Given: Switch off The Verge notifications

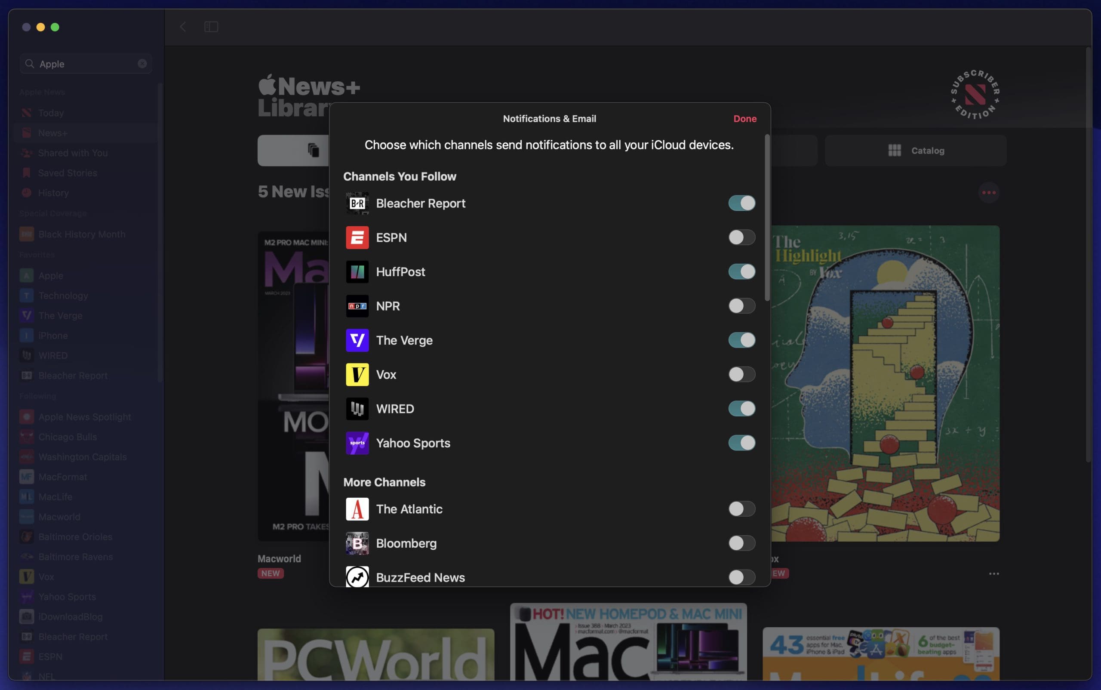Looking at the screenshot, I should 741,340.
